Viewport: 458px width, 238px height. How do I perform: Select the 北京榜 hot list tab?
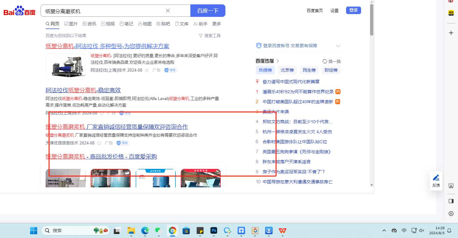pyautogui.click(x=287, y=70)
